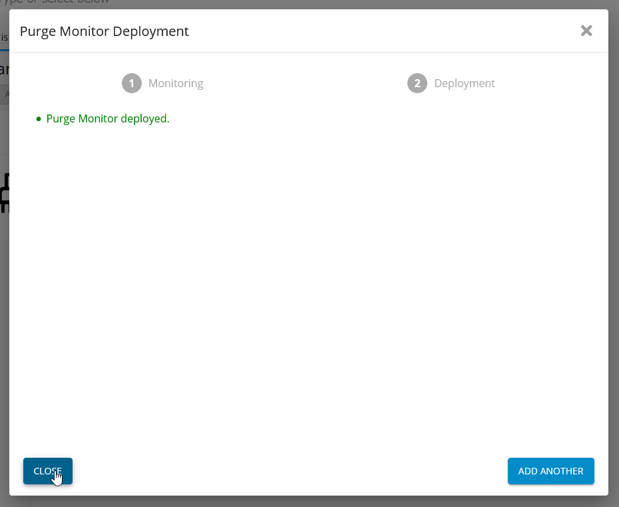Click the ADD ANOTHER button
Image resolution: width=619 pixels, height=507 pixels.
click(550, 471)
